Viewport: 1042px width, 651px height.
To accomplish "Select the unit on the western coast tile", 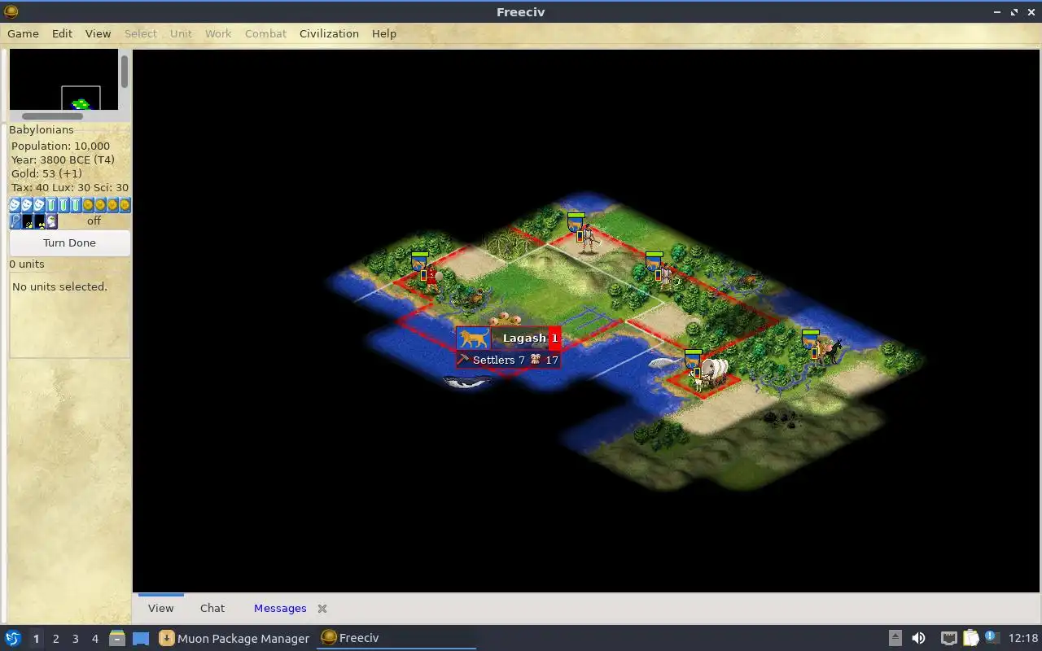I will pyautogui.click(x=431, y=275).
